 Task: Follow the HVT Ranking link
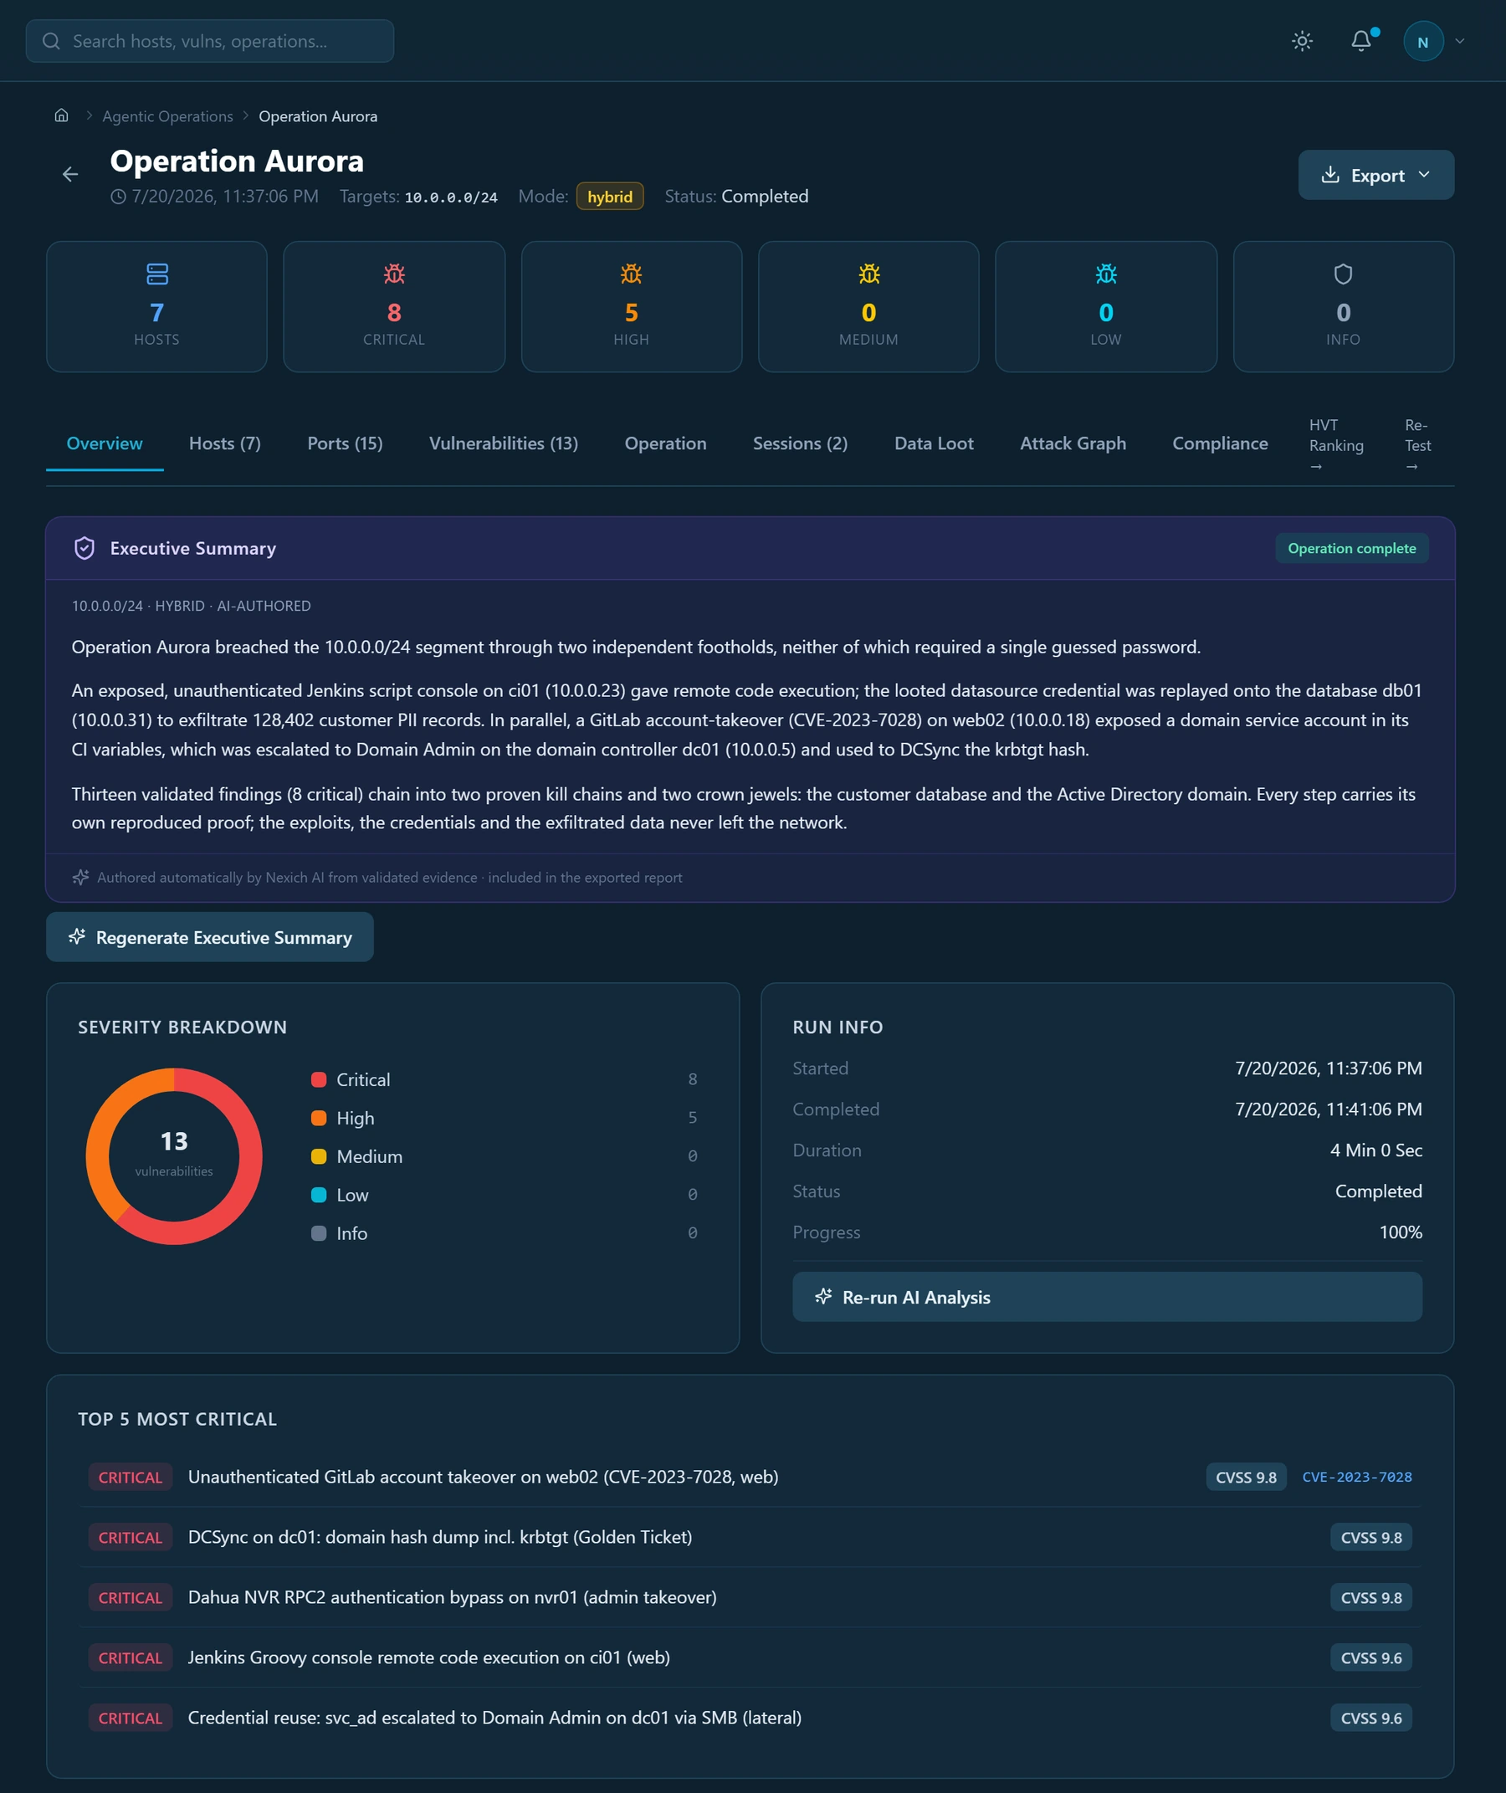1335,445
